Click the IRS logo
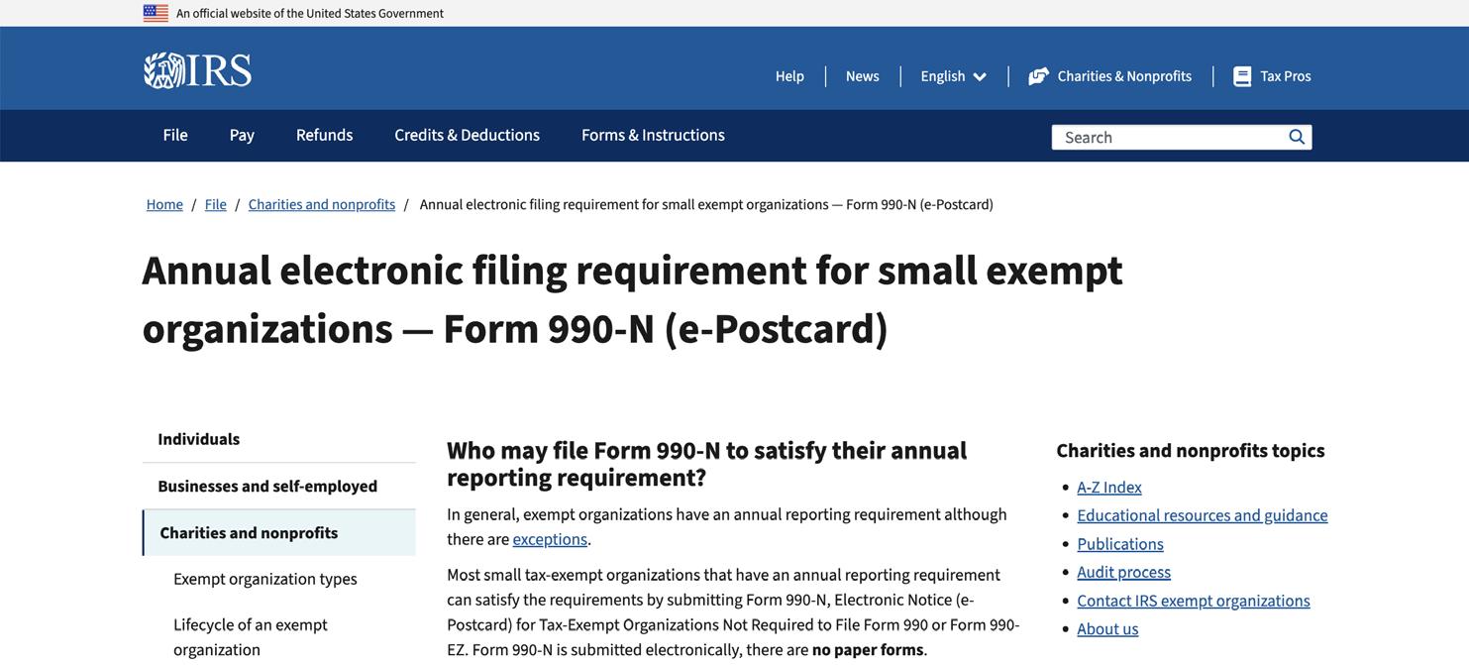1469x665 pixels. click(x=197, y=70)
